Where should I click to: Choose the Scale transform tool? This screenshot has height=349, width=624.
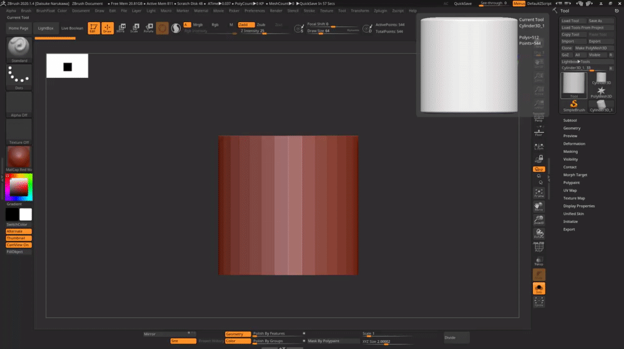click(x=134, y=28)
